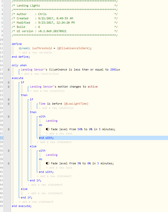Add a new statement on line 42

54,176
